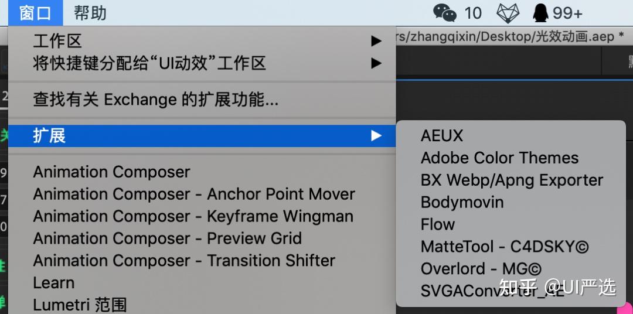Open the QQ penguin status icon
Viewport: 633px width, 314px height.
tap(540, 12)
